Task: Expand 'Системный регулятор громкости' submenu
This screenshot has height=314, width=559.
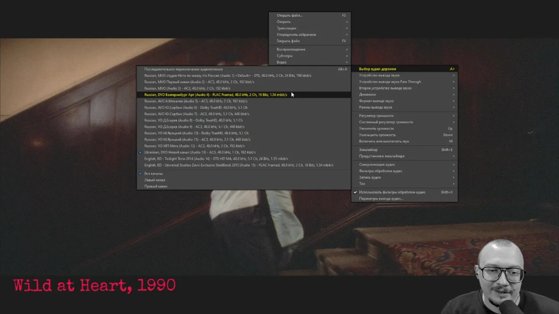Action: (x=405, y=122)
